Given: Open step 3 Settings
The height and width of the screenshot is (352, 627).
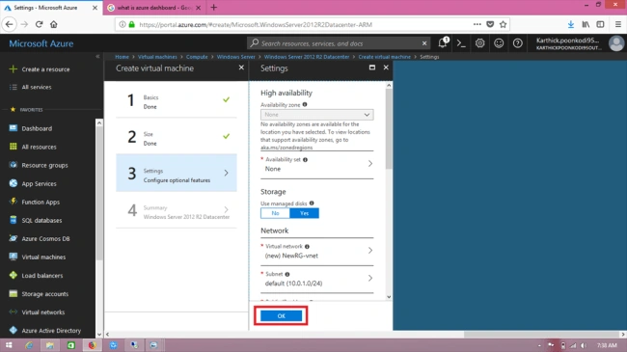Looking at the screenshot, I should [x=177, y=173].
